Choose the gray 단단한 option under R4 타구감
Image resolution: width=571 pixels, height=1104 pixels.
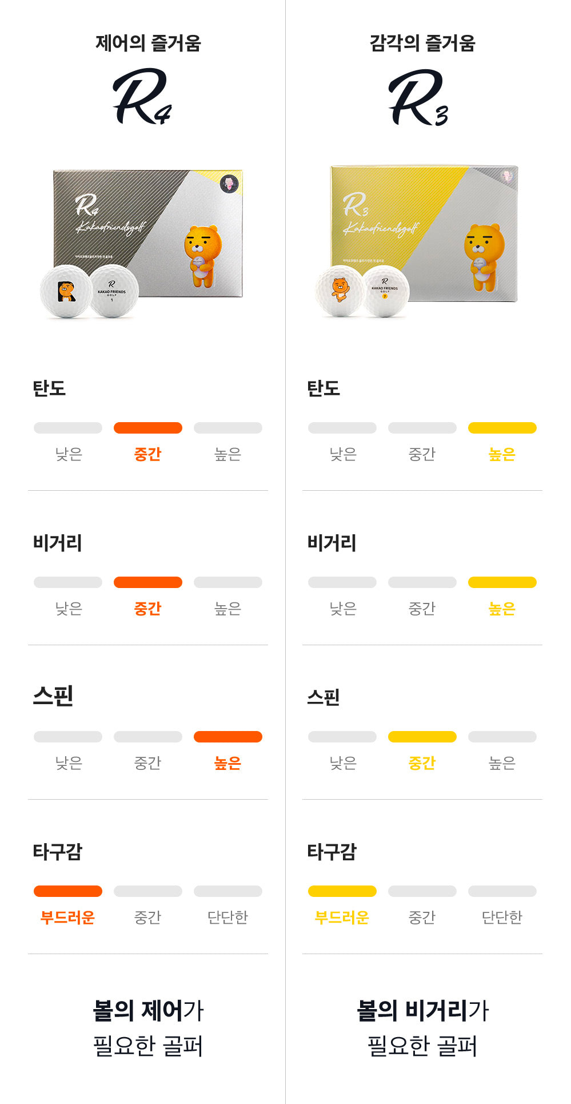(227, 918)
